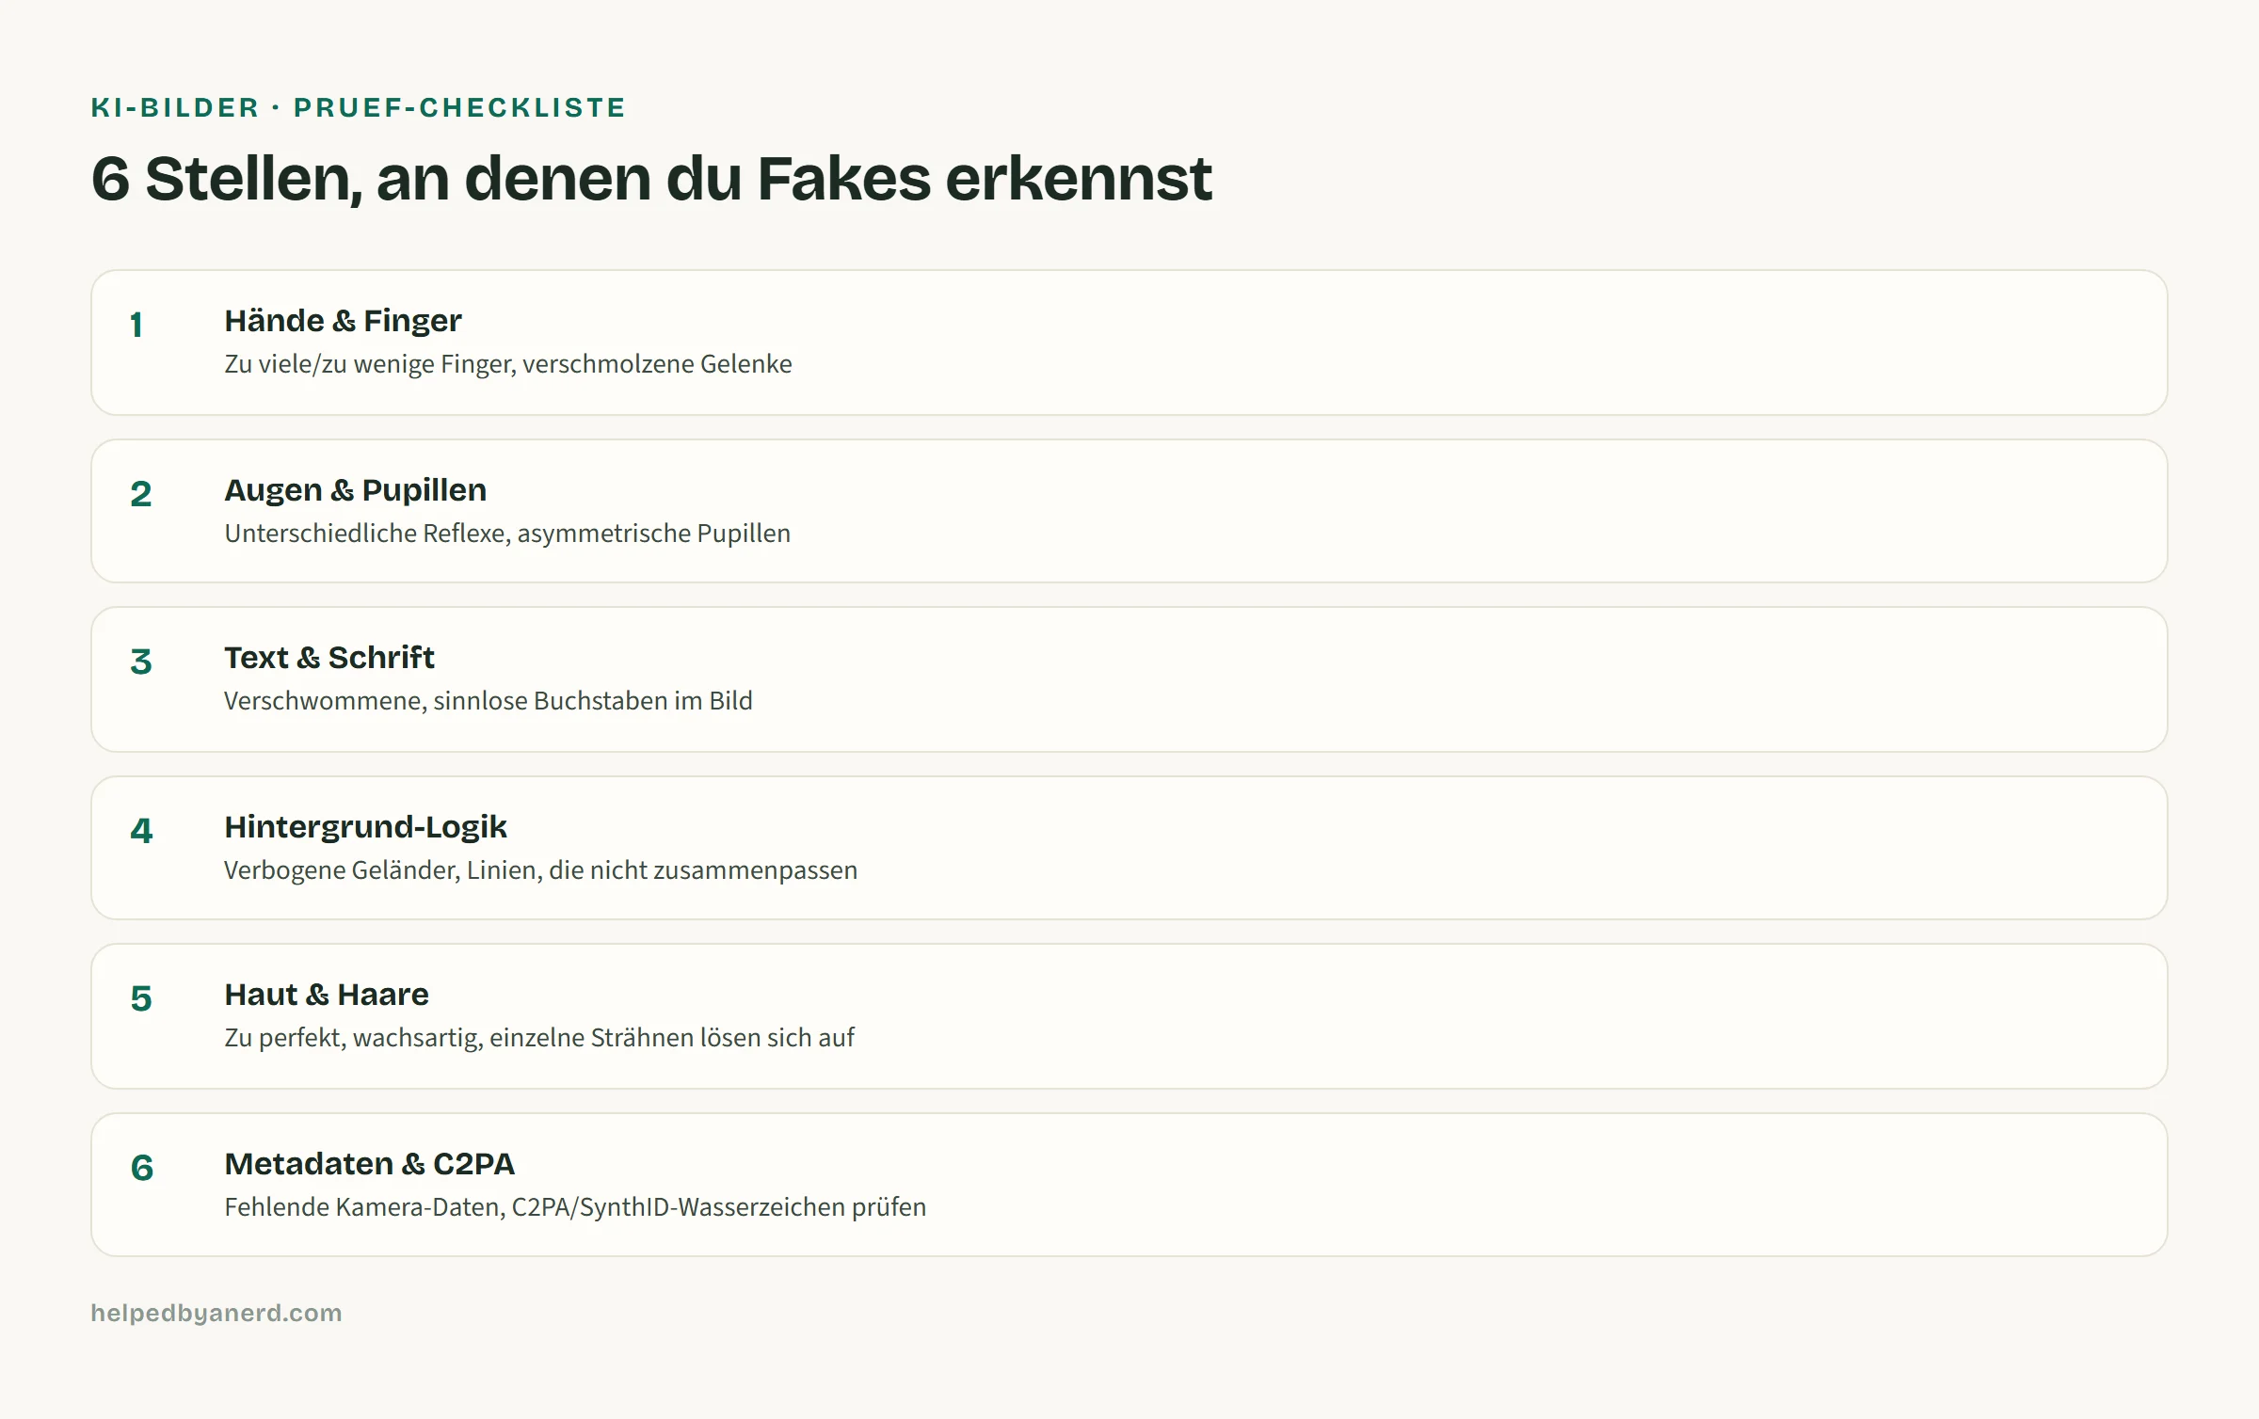
Task: Select the Metadaten & C2PA heading
Action: [369, 1164]
